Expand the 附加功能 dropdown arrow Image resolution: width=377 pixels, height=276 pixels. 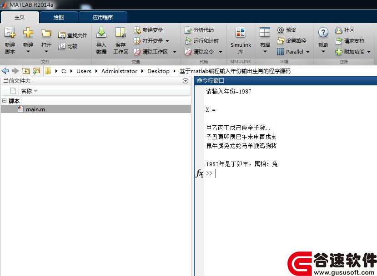click(369, 52)
